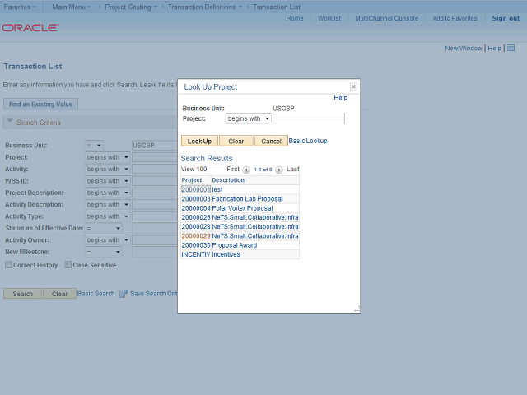Switch to Basic Lookup in dialog
This screenshot has height=395, width=527.
[x=308, y=141]
